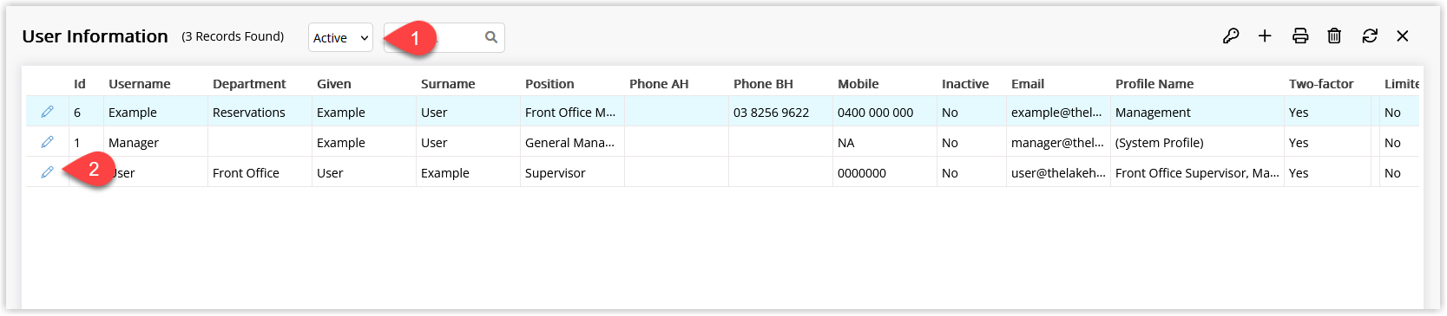Sort by Profile Name column header
1447x316 pixels.
tap(1154, 84)
